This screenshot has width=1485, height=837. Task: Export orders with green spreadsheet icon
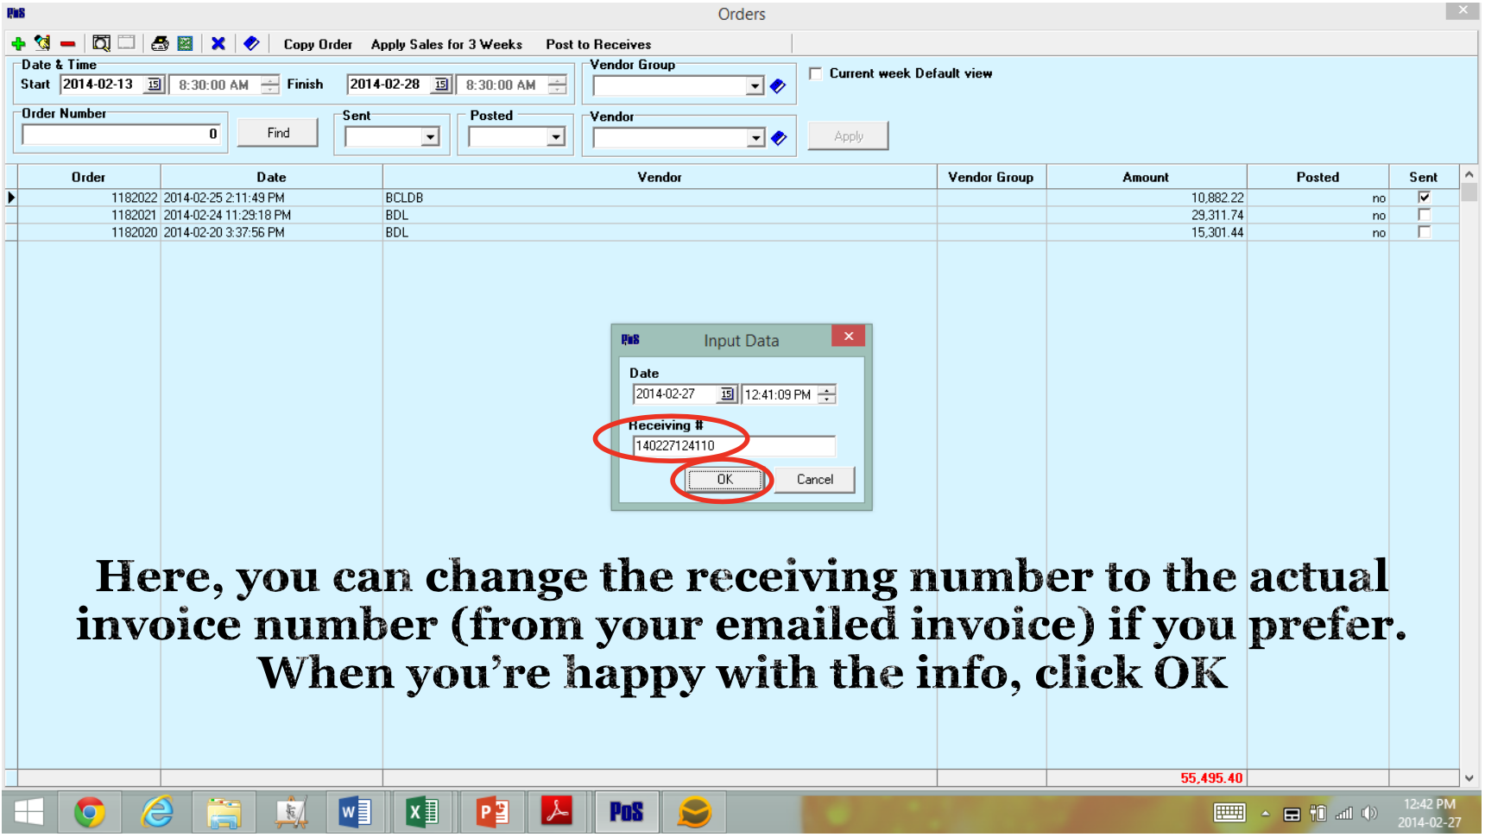185,43
